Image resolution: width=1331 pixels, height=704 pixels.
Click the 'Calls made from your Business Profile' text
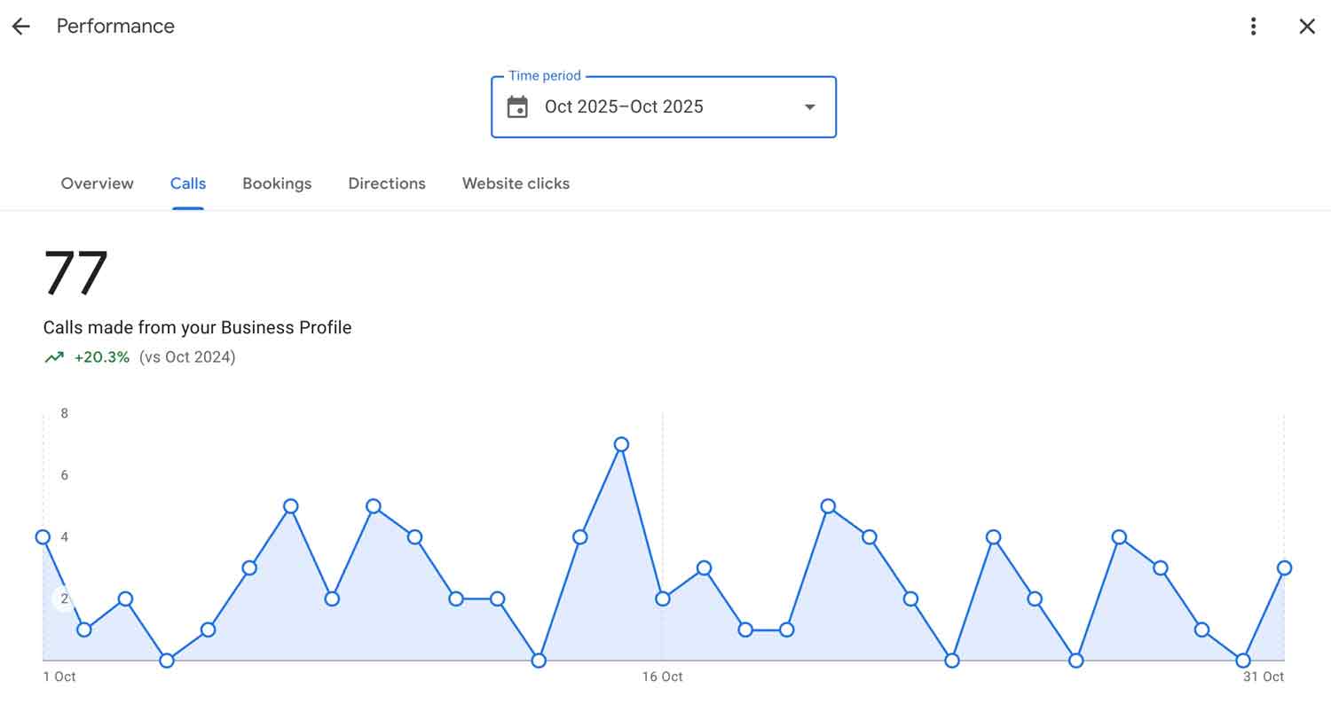[x=197, y=327]
